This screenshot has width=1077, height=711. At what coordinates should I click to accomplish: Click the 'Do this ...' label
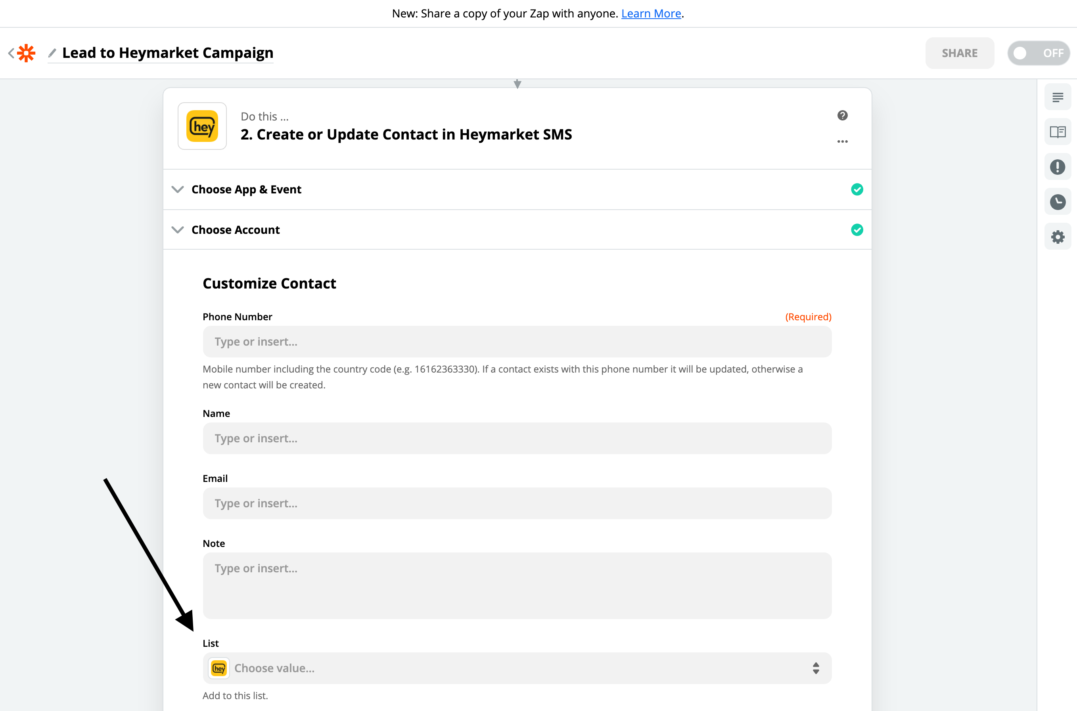(264, 117)
